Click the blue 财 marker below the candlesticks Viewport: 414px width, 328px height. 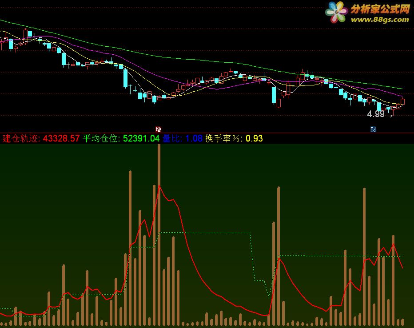tap(373, 130)
